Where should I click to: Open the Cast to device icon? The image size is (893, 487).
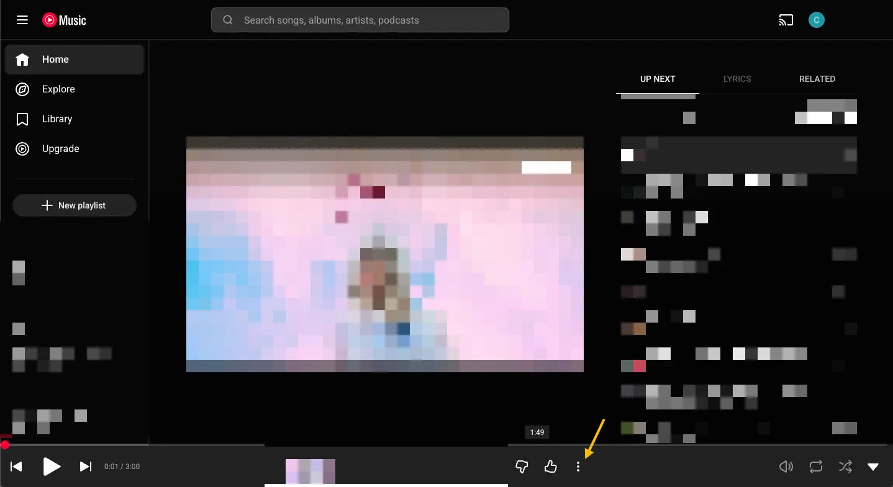[786, 20]
